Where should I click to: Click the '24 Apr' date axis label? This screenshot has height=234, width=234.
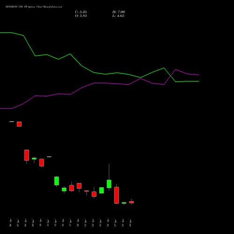pos(108,223)
